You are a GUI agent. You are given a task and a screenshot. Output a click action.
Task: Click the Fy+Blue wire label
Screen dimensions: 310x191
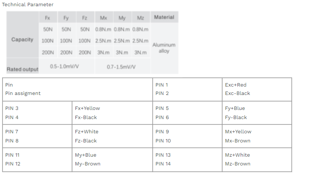pyautogui.click(x=235, y=108)
